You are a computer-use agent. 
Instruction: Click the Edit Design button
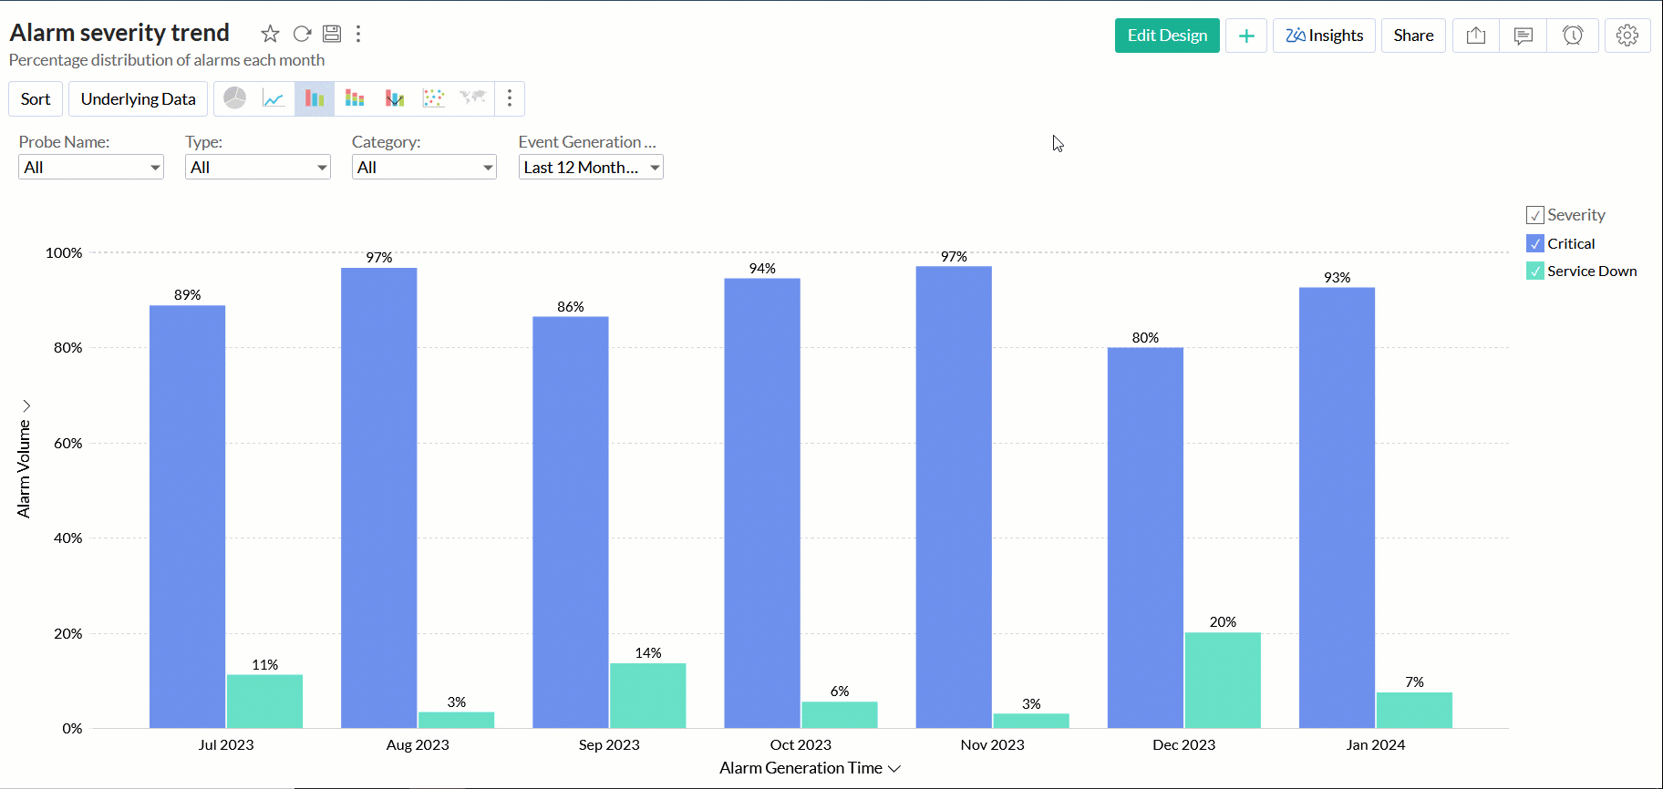[1167, 36]
